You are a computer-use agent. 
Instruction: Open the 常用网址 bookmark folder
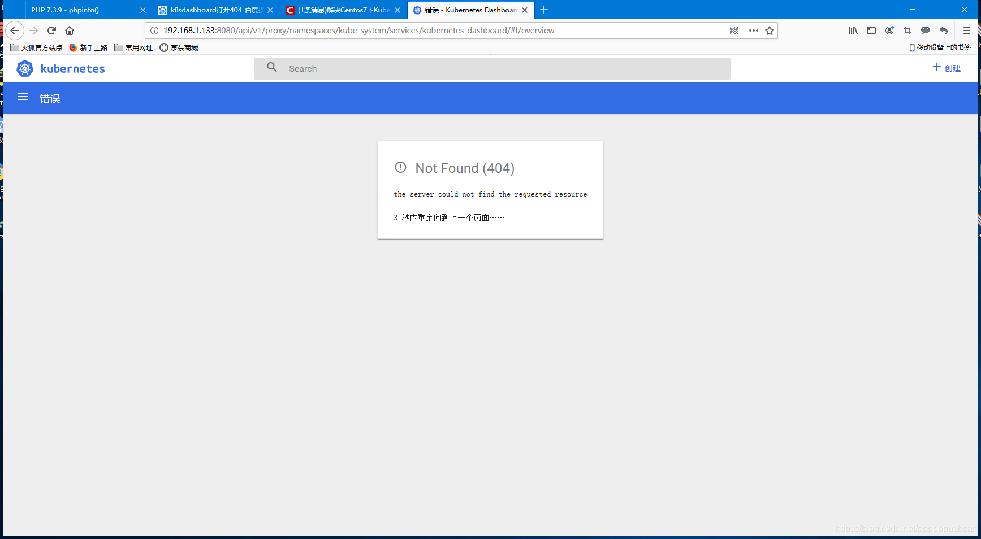[133, 47]
